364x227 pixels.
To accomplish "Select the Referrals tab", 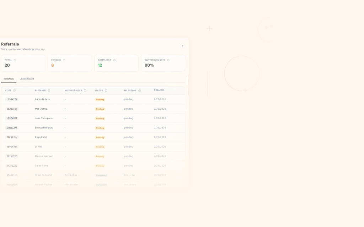I will click(9, 79).
